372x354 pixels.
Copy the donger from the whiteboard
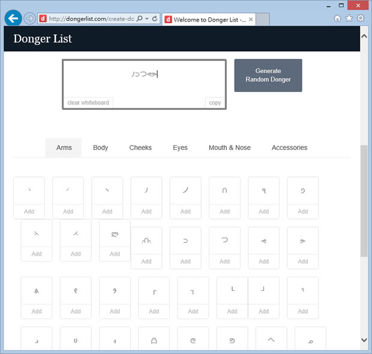point(215,103)
